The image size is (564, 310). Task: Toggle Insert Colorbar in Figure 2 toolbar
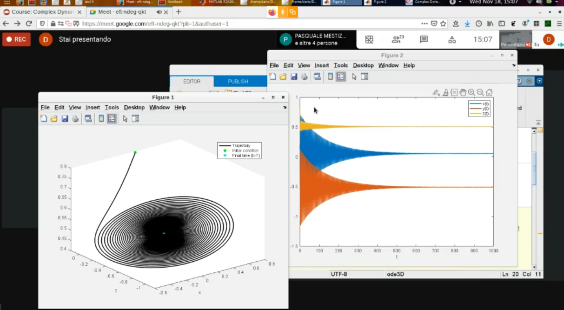coord(330,77)
